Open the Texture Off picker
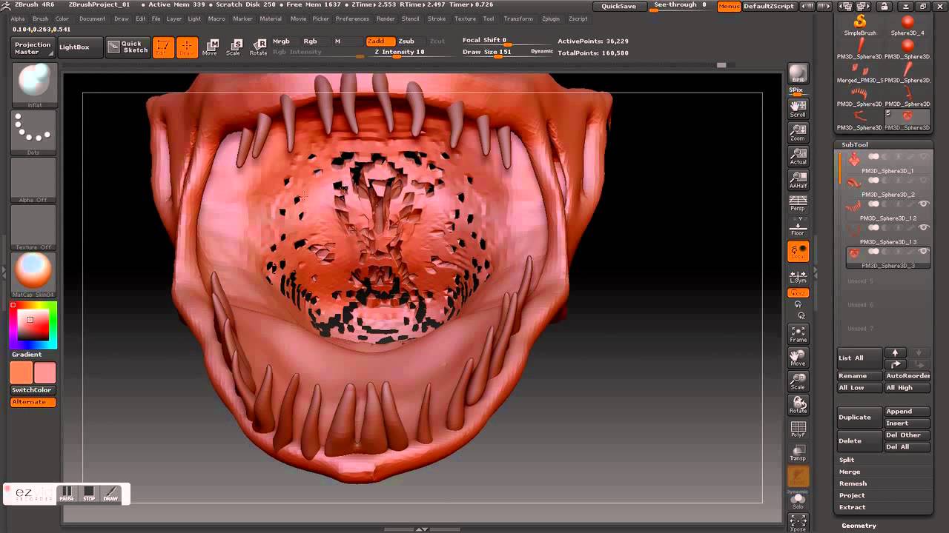The image size is (949, 533). pos(34,227)
